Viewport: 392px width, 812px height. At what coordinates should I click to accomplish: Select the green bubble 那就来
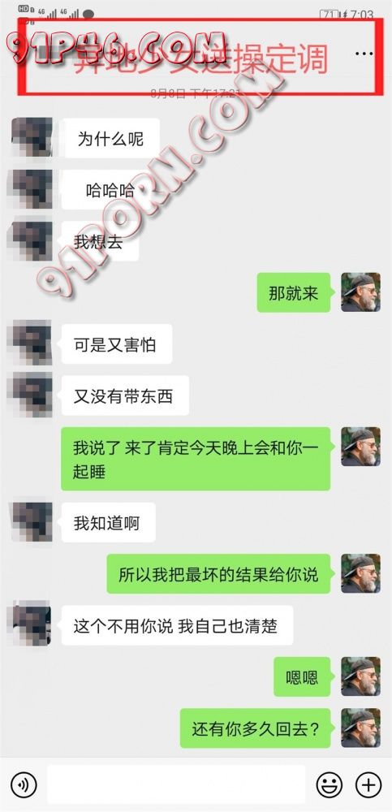click(294, 292)
